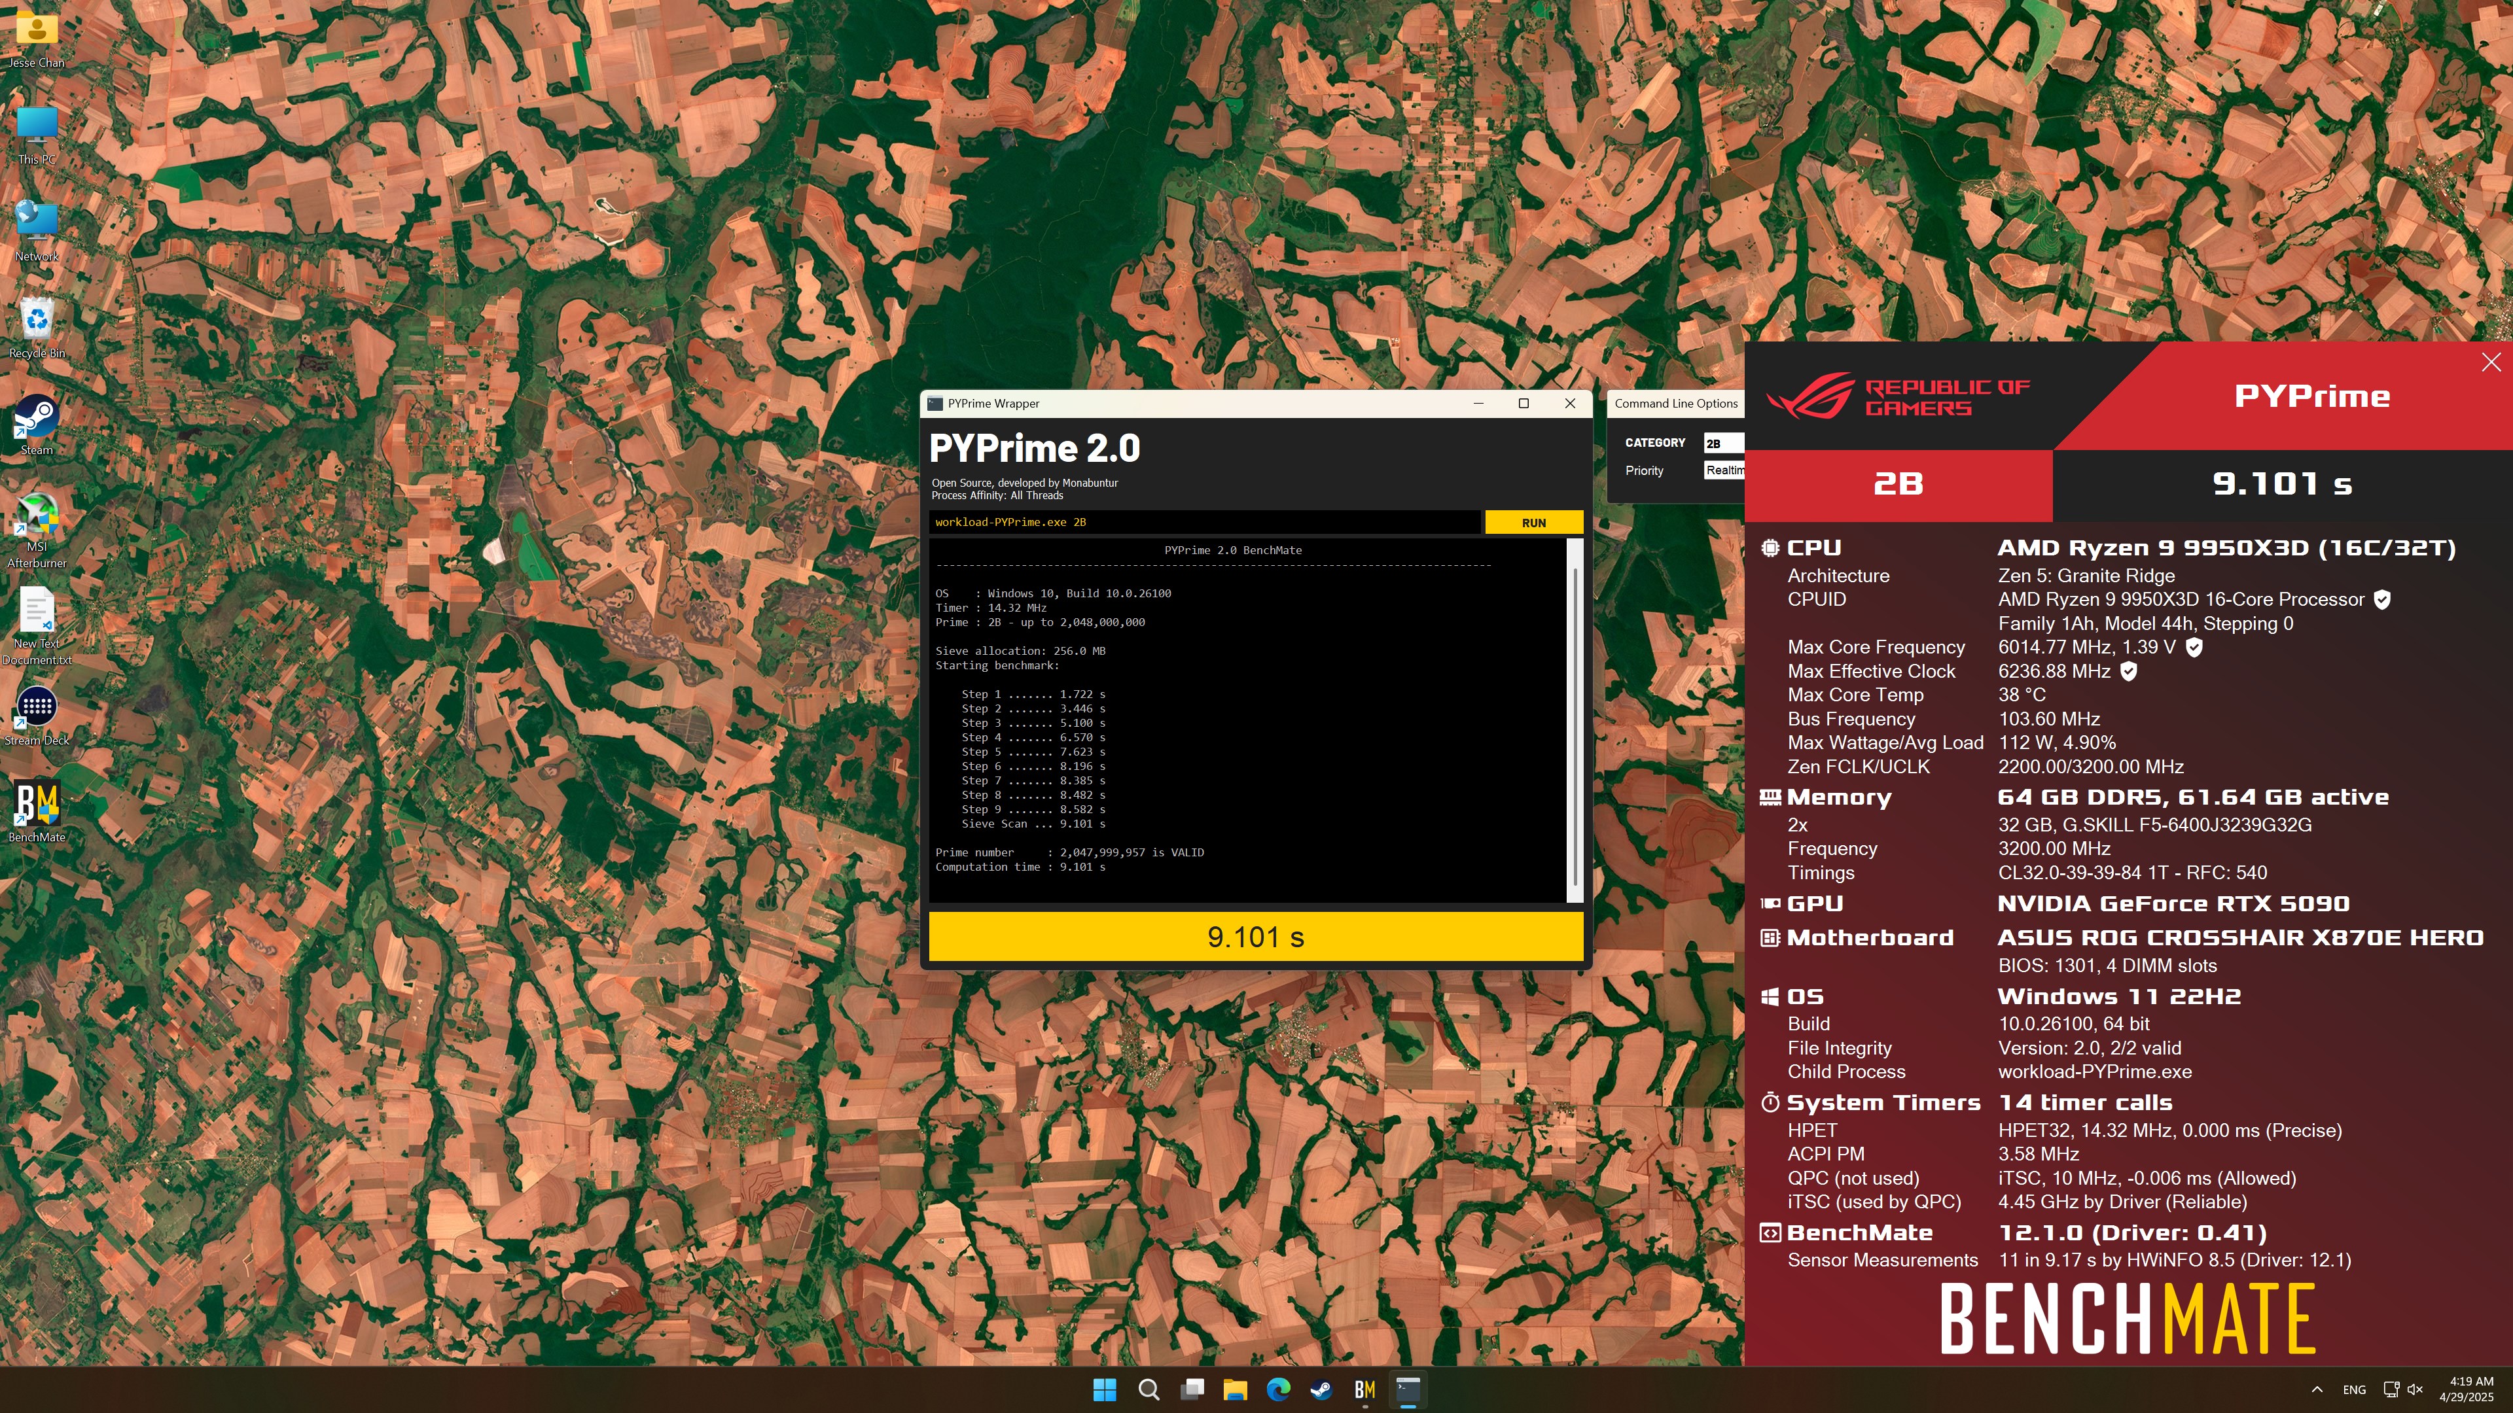
Task: Click the CPU section chip icon
Action: pos(1770,548)
